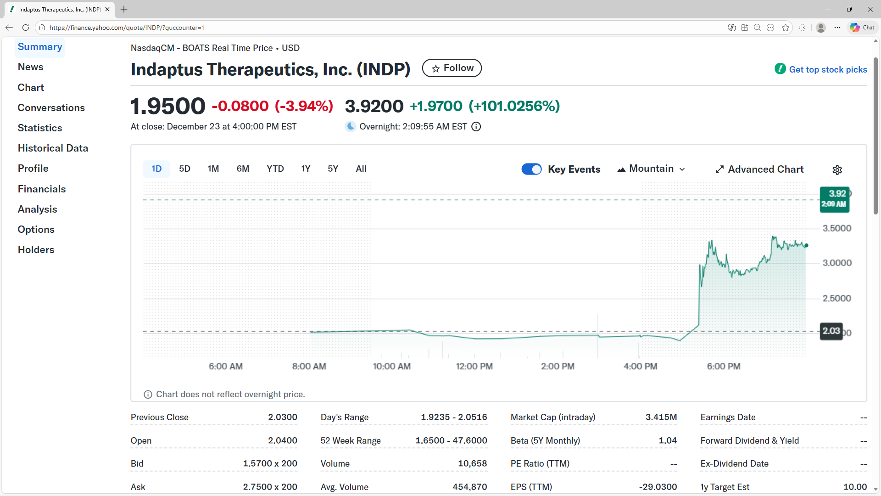Click the Get top stock picks lightning icon
881x496 pixels.
tap(780, 68)
